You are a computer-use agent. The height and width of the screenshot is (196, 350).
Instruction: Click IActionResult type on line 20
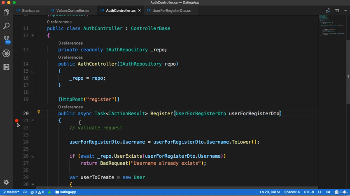[x=127, y=114]
